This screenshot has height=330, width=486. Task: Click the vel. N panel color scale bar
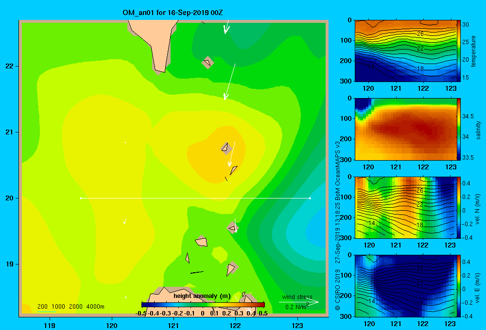pyautogui.click(x=459, y=207)
